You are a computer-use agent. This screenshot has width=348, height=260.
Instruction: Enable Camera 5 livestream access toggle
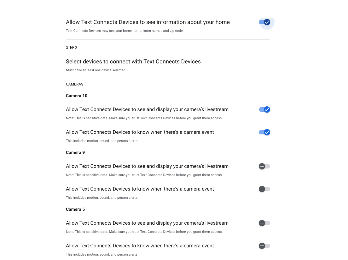(x=264, y=223)
